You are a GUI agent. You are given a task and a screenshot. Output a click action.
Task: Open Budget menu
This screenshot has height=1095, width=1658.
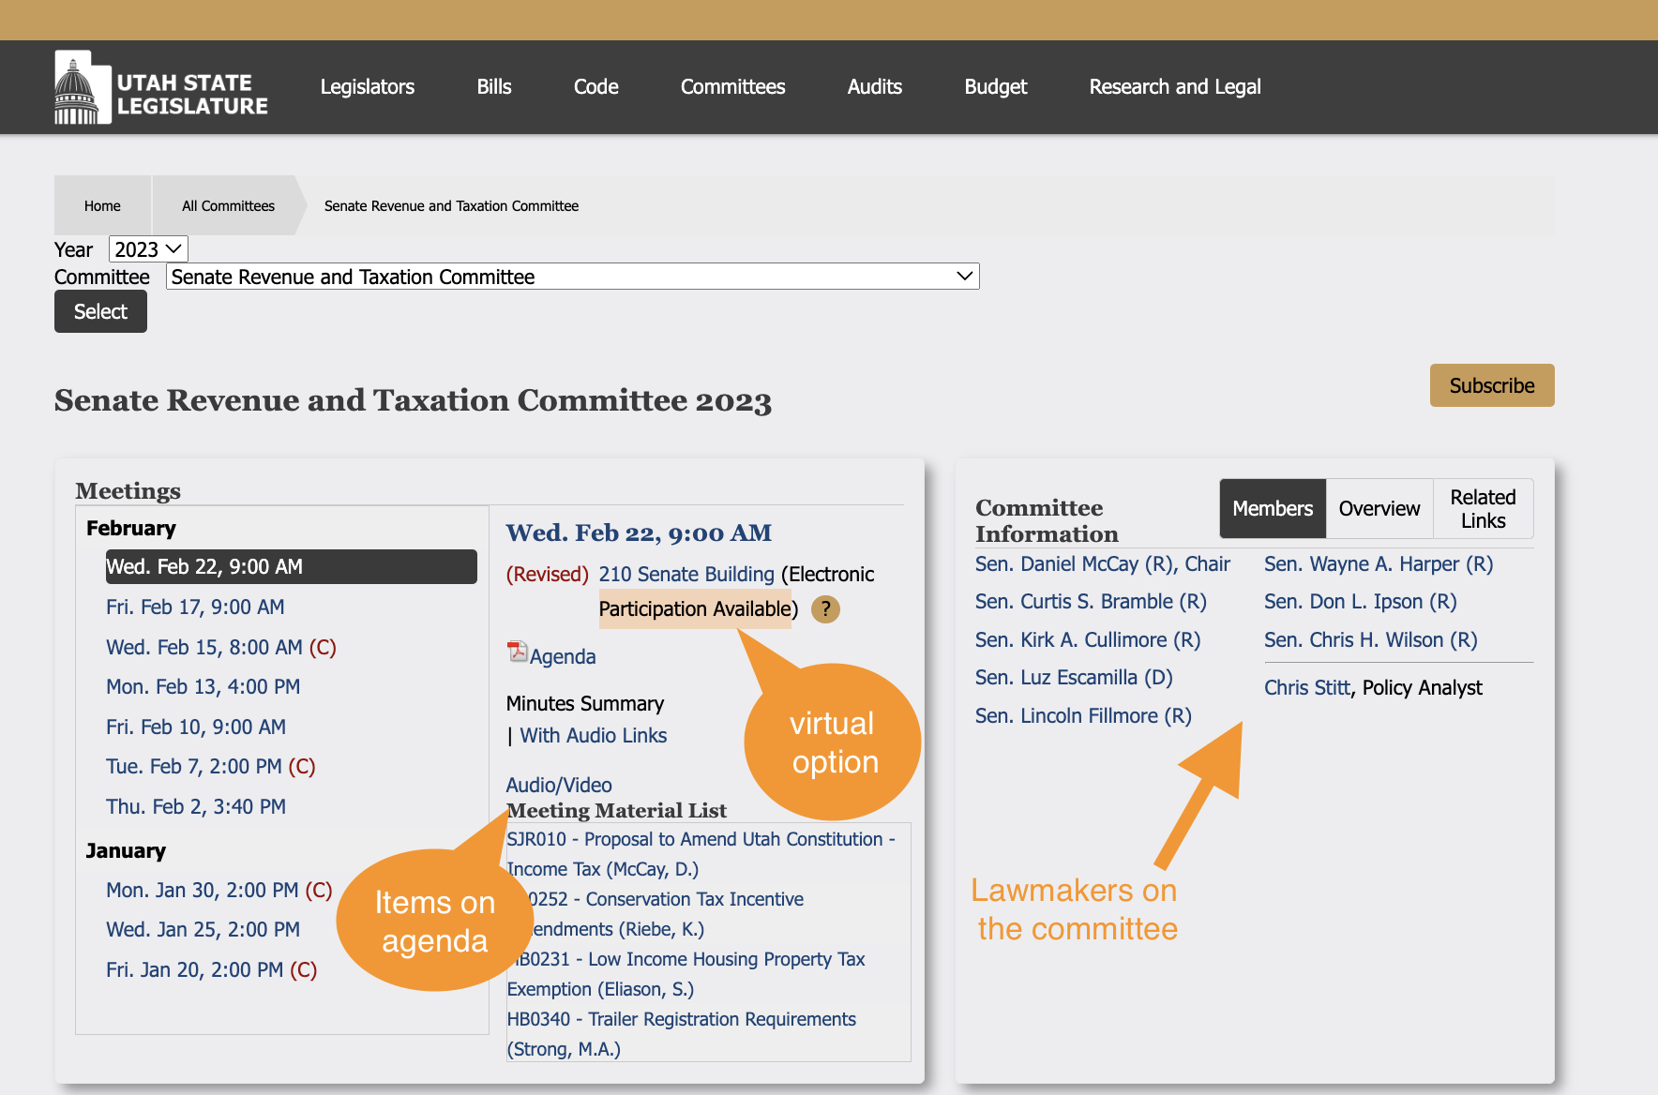996,87
